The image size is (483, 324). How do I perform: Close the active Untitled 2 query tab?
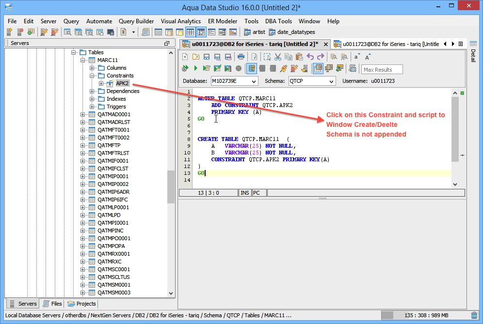325,44
